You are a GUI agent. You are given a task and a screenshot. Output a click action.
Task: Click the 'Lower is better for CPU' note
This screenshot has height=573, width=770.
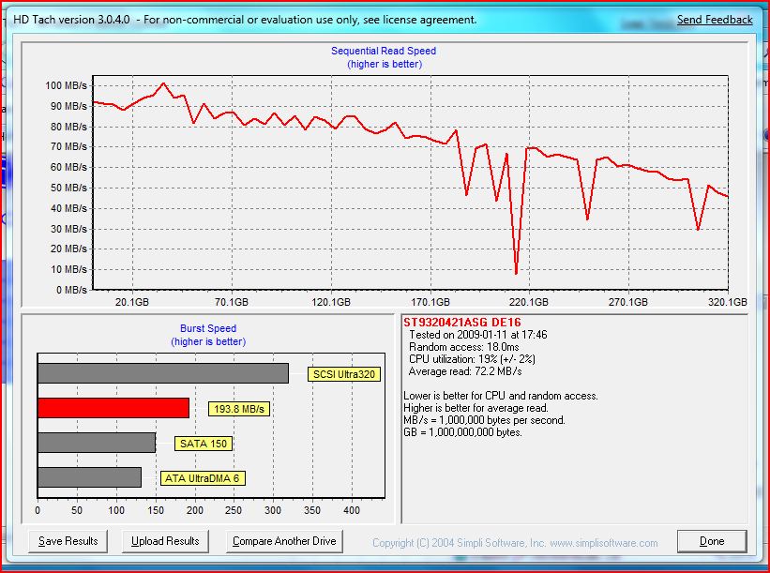501,396
